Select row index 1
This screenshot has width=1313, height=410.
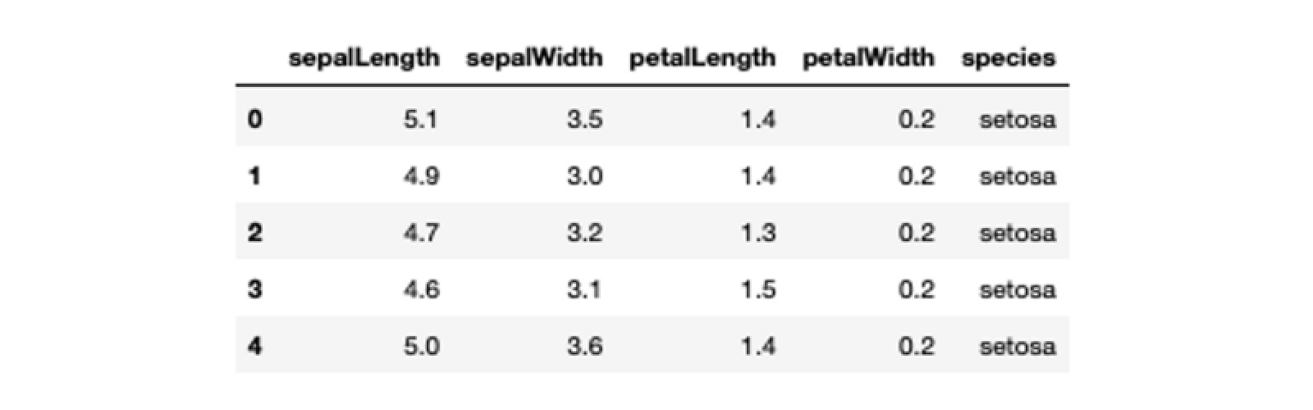[254, 176]
